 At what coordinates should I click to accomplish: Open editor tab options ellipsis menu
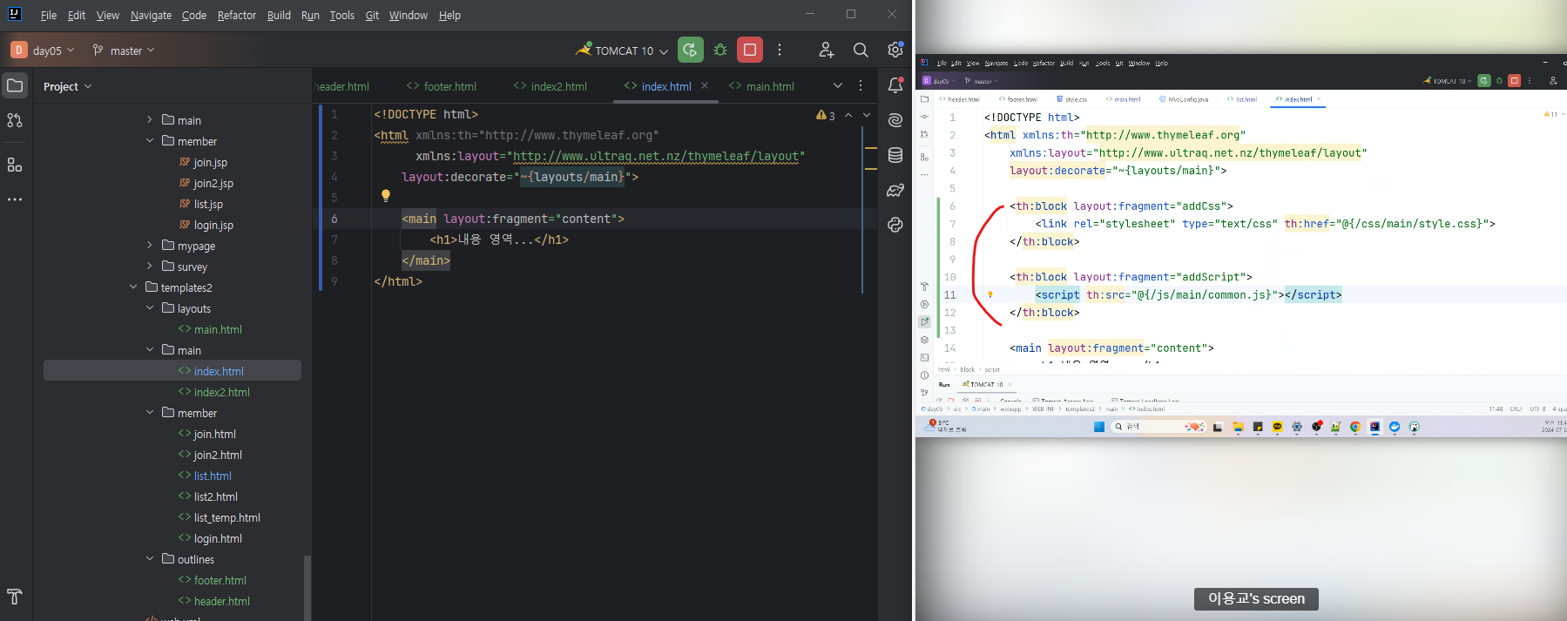pyautogui.click(x=861, y=85)
